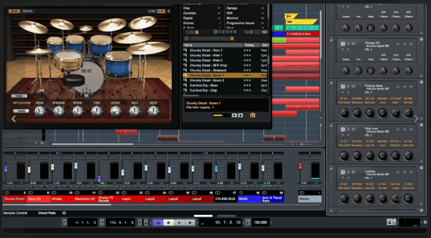Load previous preset for Club mod slot
This screenshot has height=238, width=431.
click(x=405, y=129)
